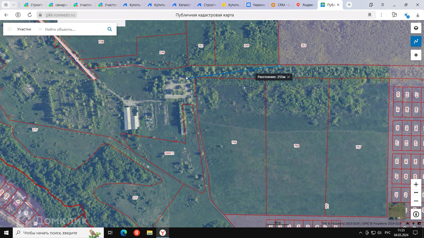Open Windows Task View

110,233
